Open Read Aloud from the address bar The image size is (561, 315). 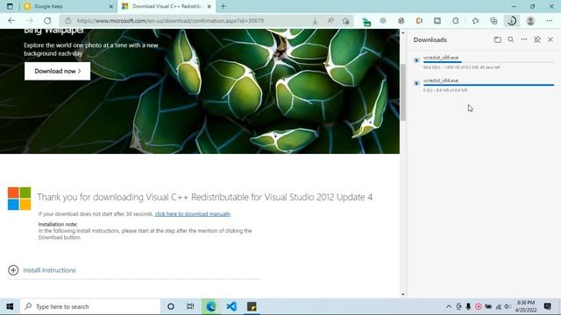click(330, 21)
